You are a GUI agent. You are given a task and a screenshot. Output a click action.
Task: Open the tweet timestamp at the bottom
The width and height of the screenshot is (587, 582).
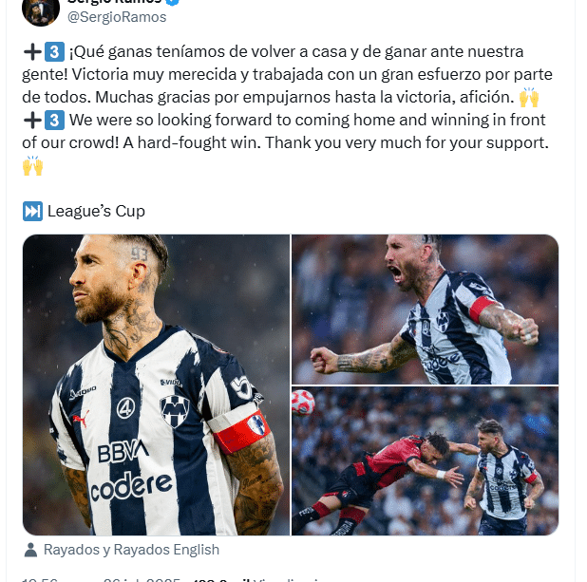(101, 580)
